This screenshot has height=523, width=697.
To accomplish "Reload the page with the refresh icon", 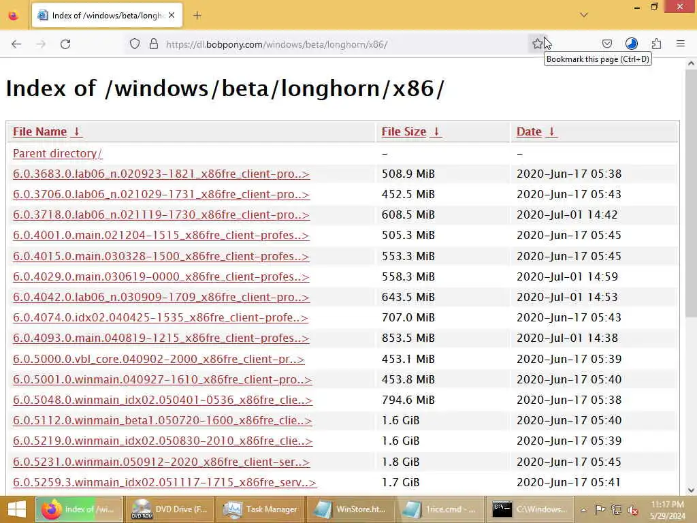I will pos(65,44).
